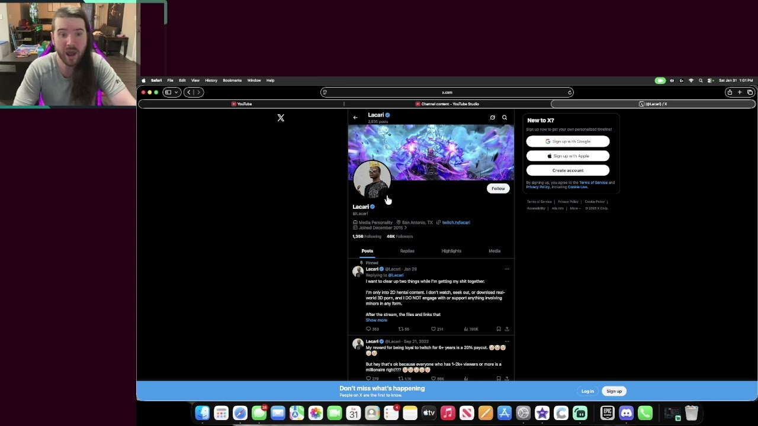Open more options on Sep 21 post
758x426 pixels.
pos(507,341)
